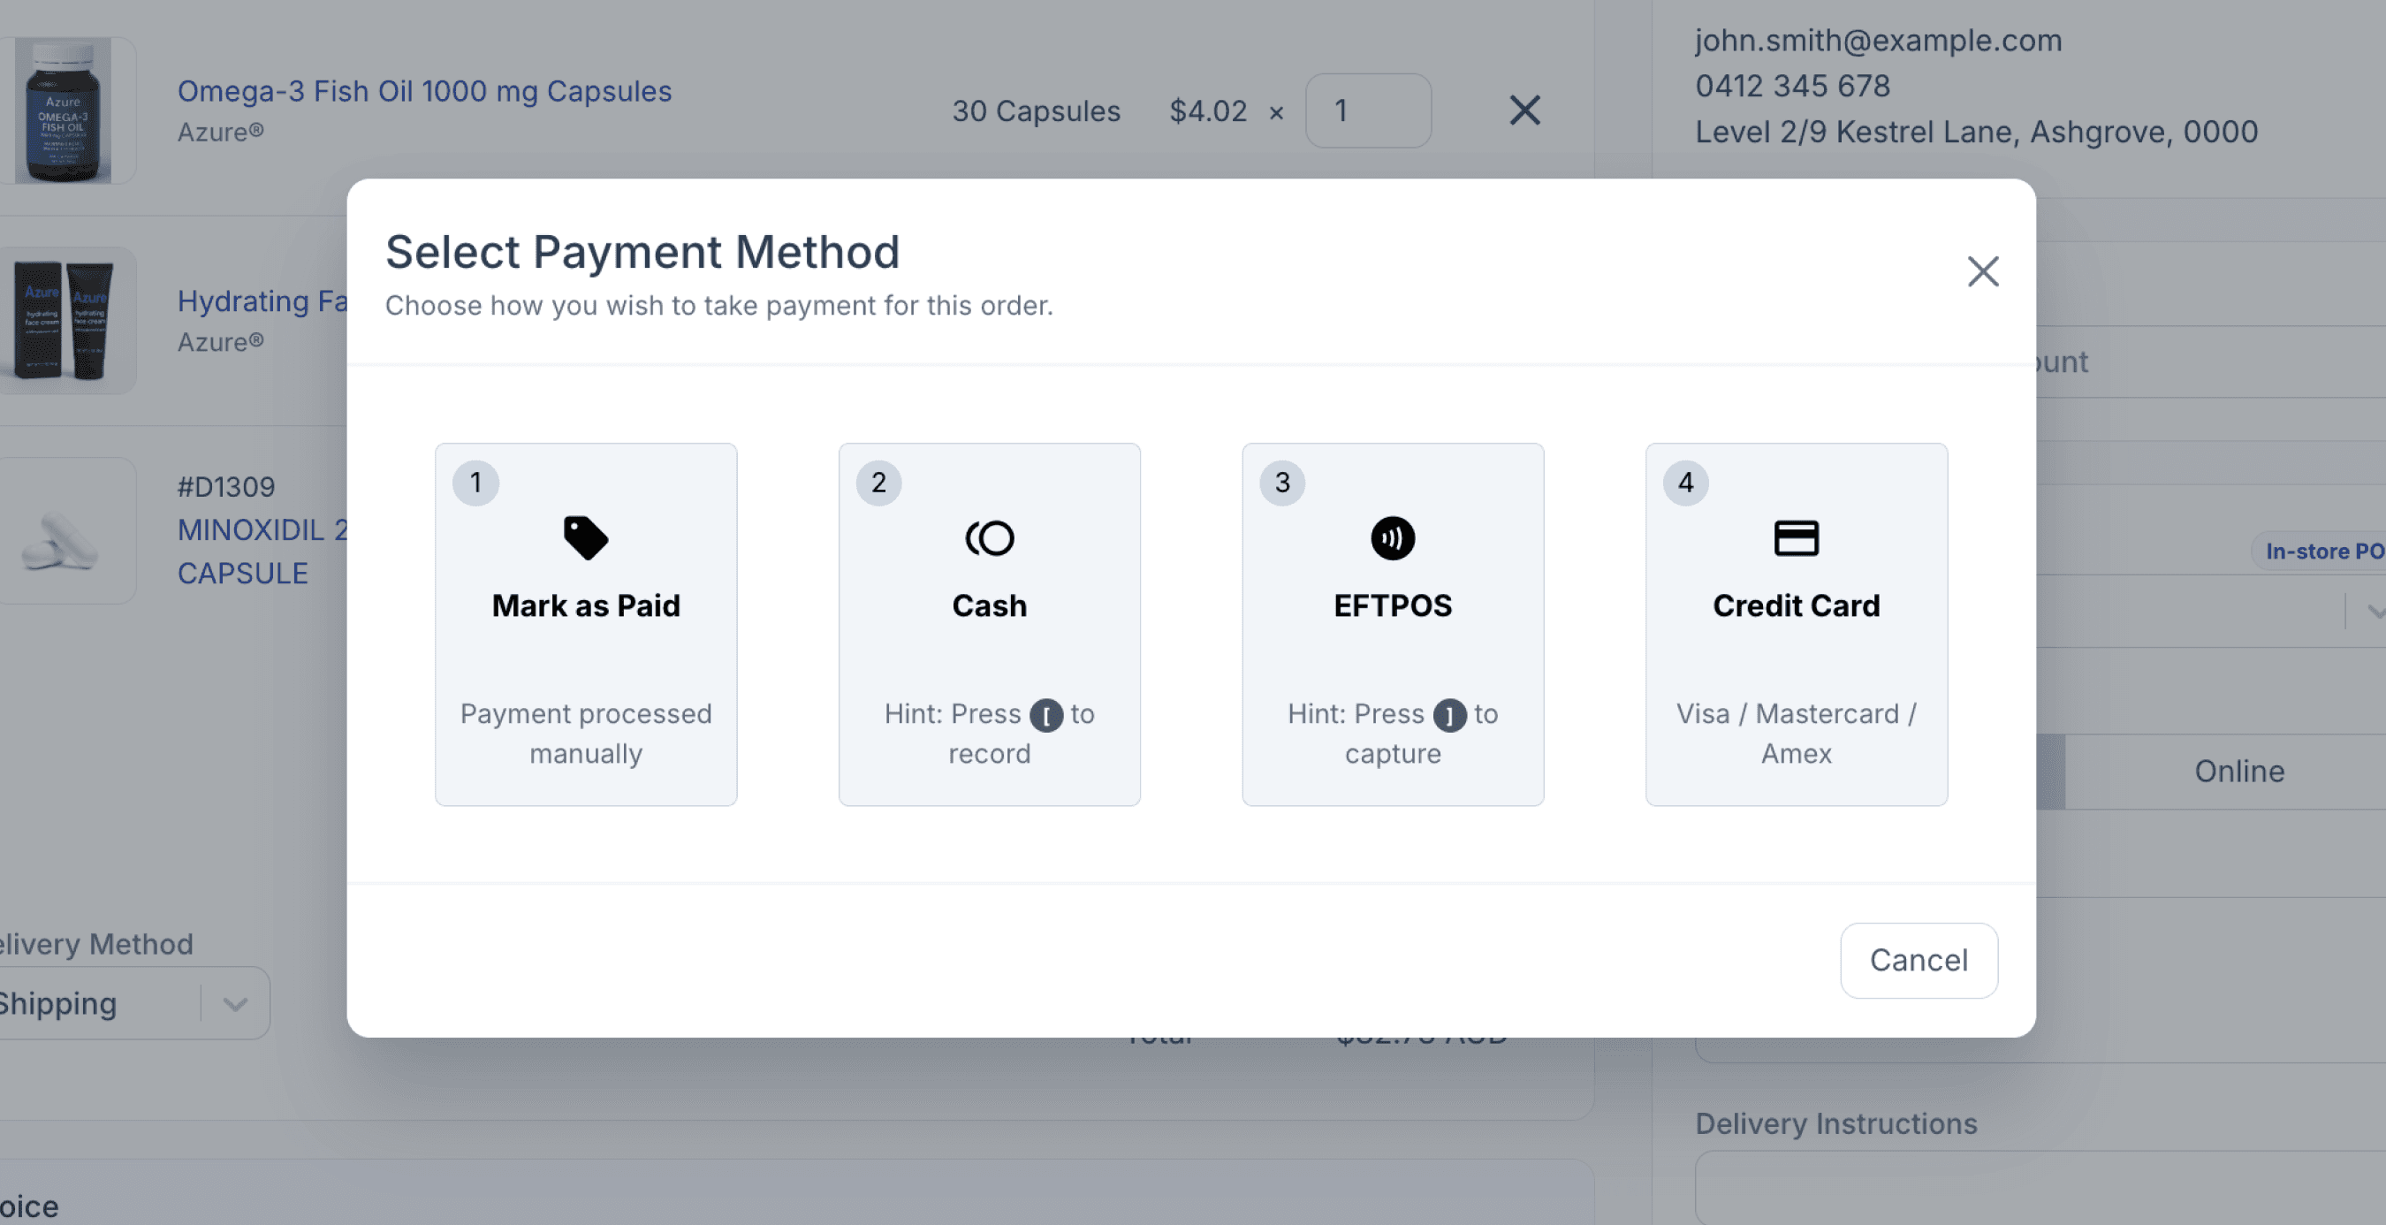The height and width of the screenshot is (1225, 2386).
Task: Click the Minoxidil capsule thumbnail
Action: pyautogui.click(x=63, y=531)
